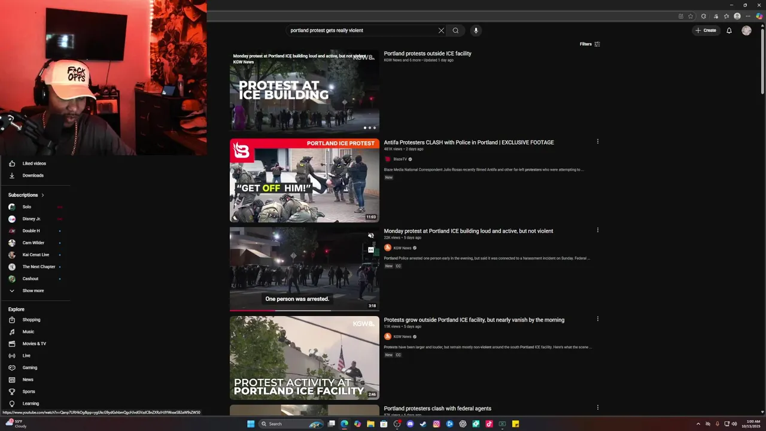Click the Windows taskbar Search box
The width and height of the screenshot is (766, 431).
(x=291, y=424)
